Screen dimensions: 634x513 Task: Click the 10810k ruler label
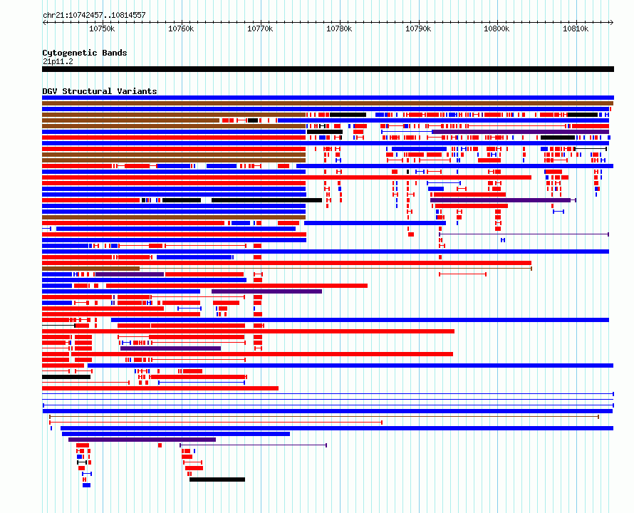[576, 29]
